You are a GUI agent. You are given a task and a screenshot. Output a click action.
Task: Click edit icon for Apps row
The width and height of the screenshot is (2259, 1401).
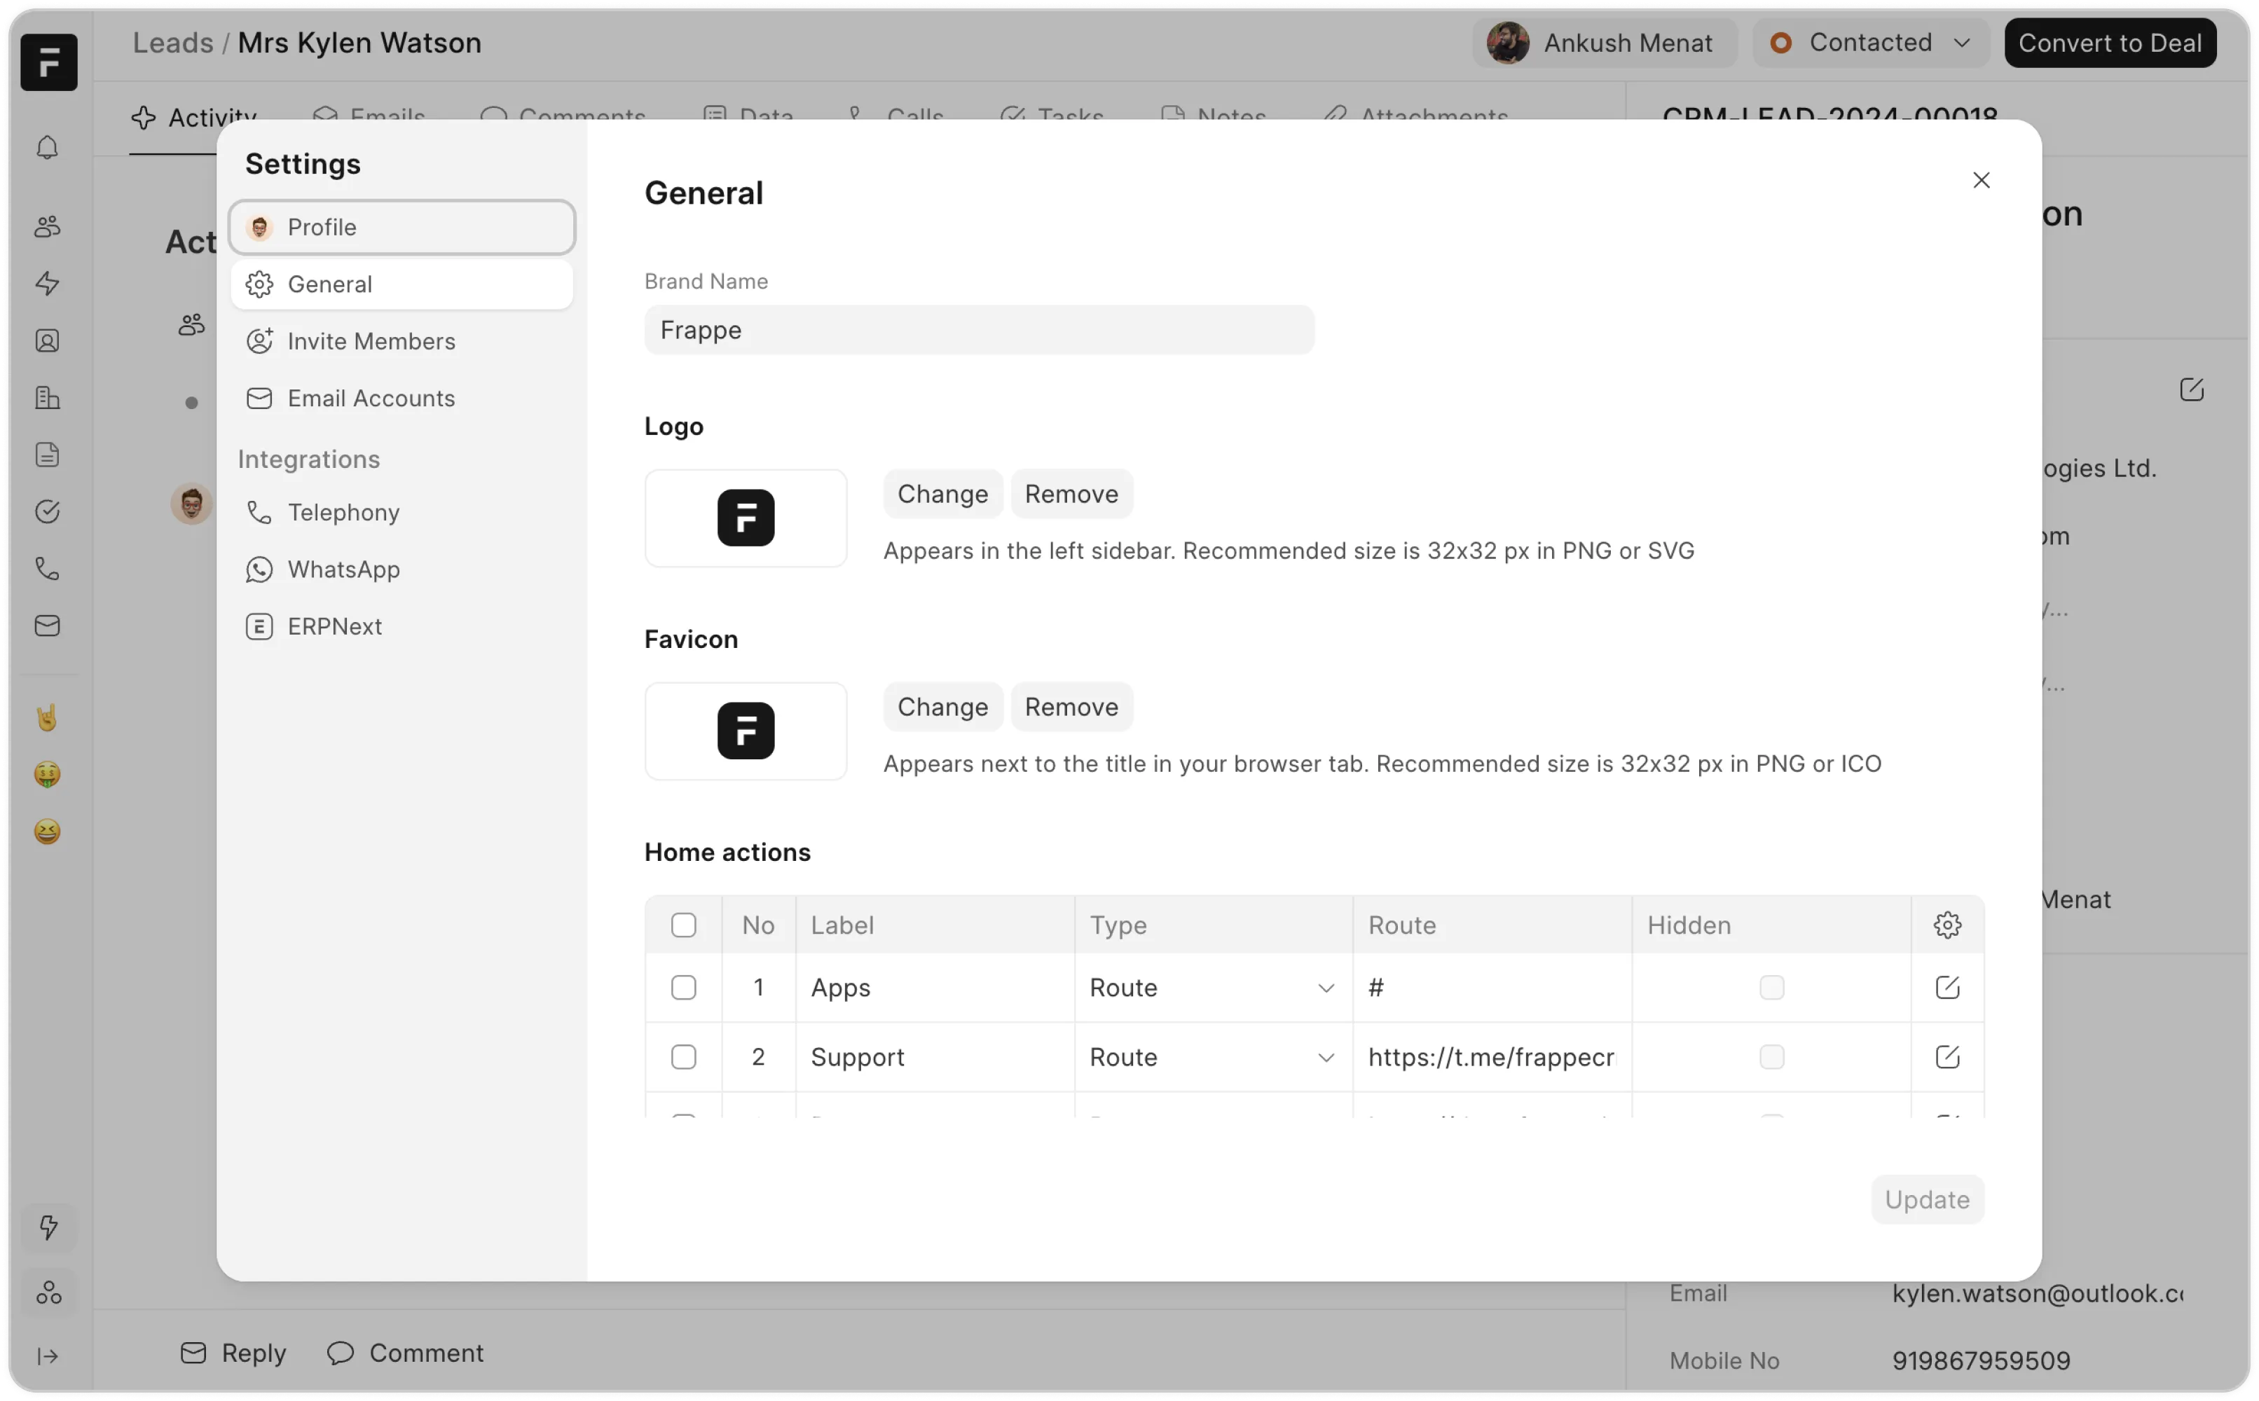1946,987
